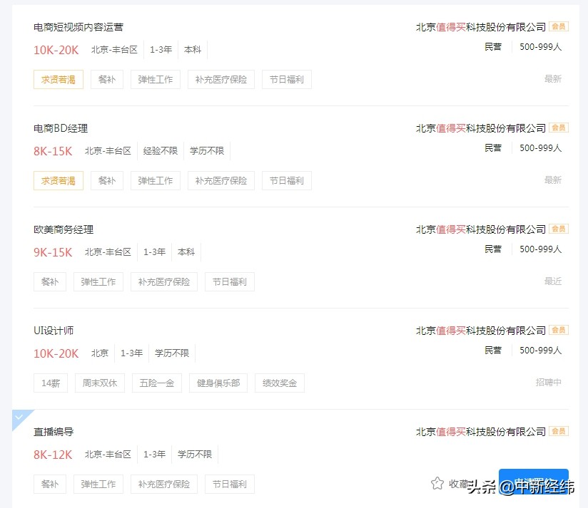The height and width of the screenshot is (508, 588).
Task: Click 会员 badge on 欧美商务经理 listing
Action: coord(558,229)
